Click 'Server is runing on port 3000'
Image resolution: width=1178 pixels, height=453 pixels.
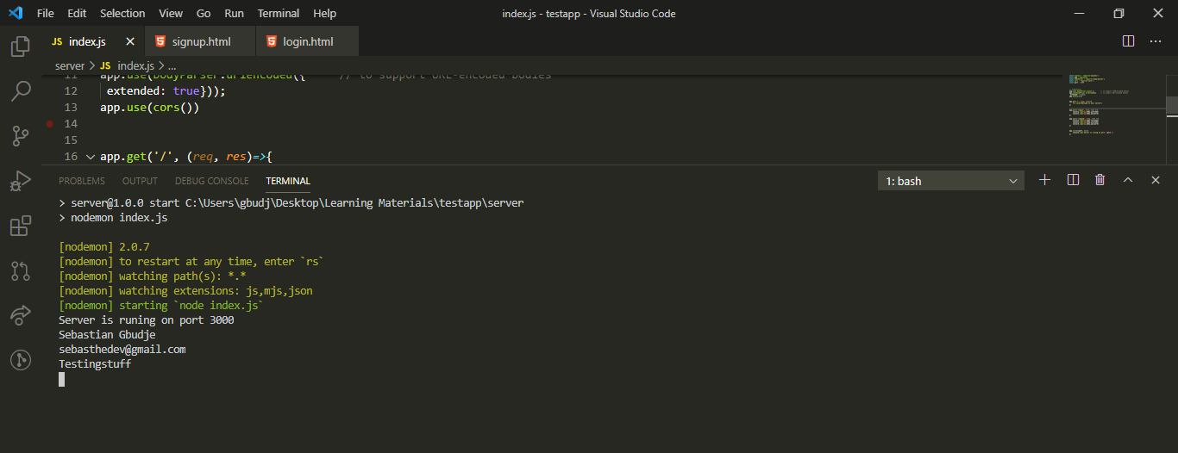point(147,320)
